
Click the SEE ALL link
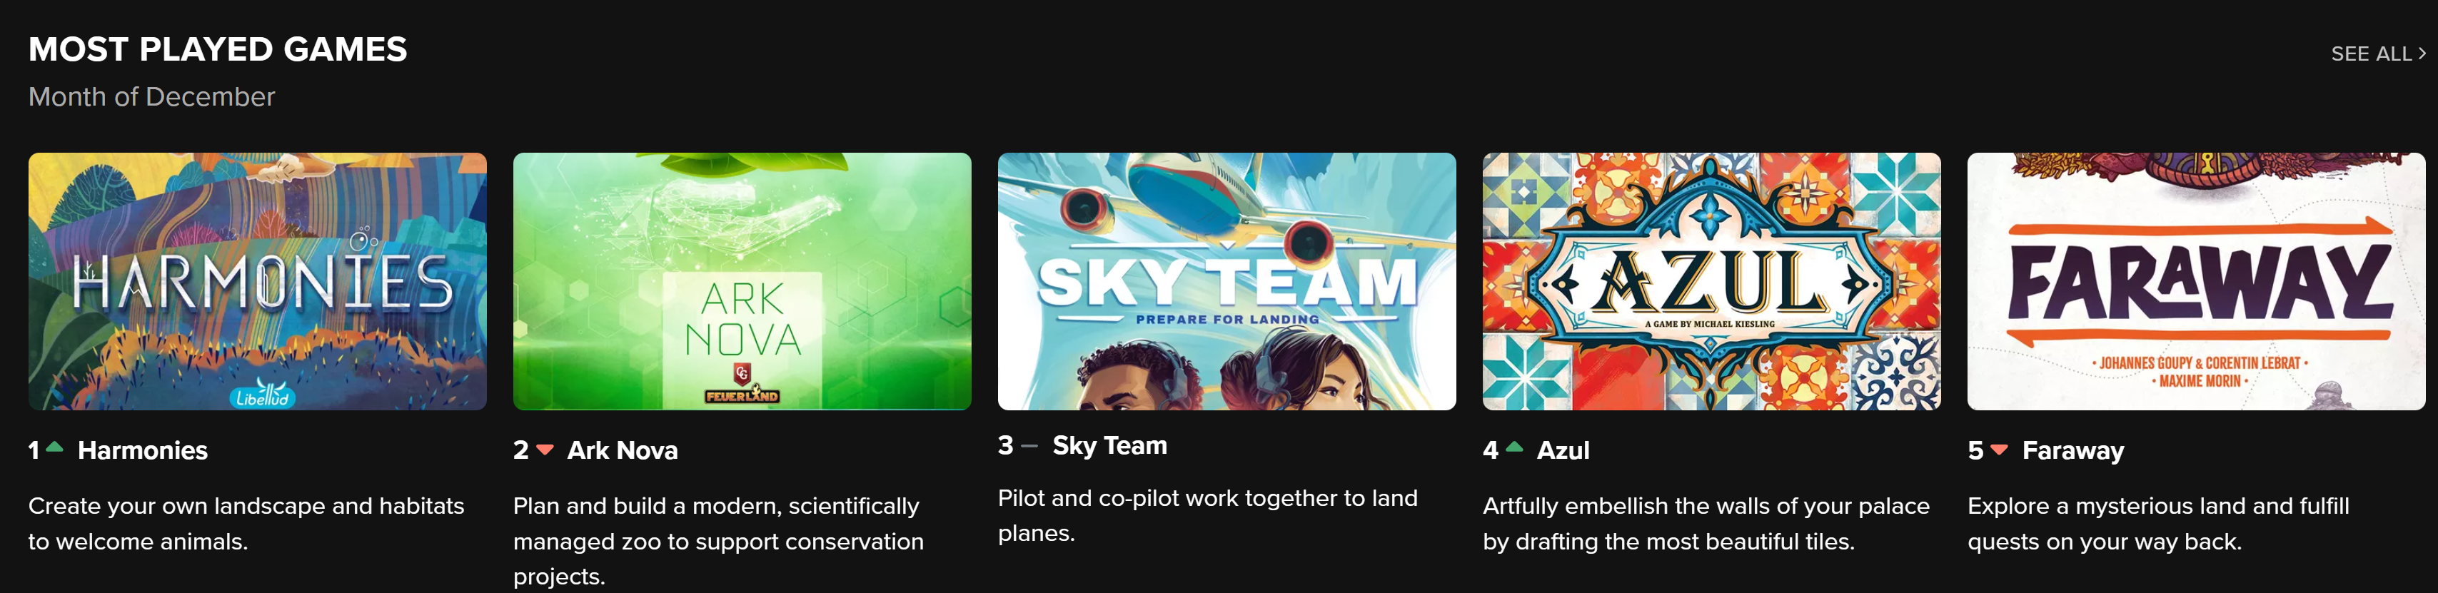pyautogui.click(x=2370, y=54)
